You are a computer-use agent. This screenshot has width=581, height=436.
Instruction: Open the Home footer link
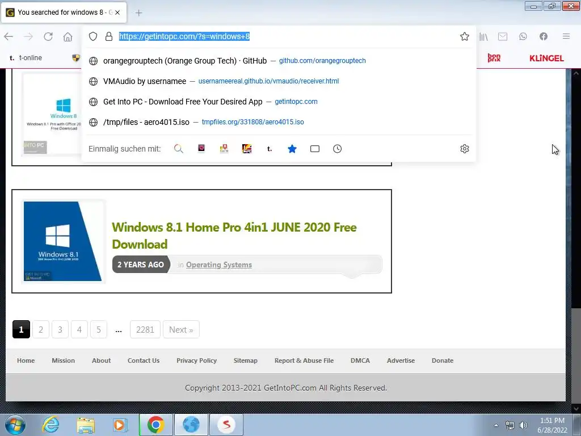[26, 360]
